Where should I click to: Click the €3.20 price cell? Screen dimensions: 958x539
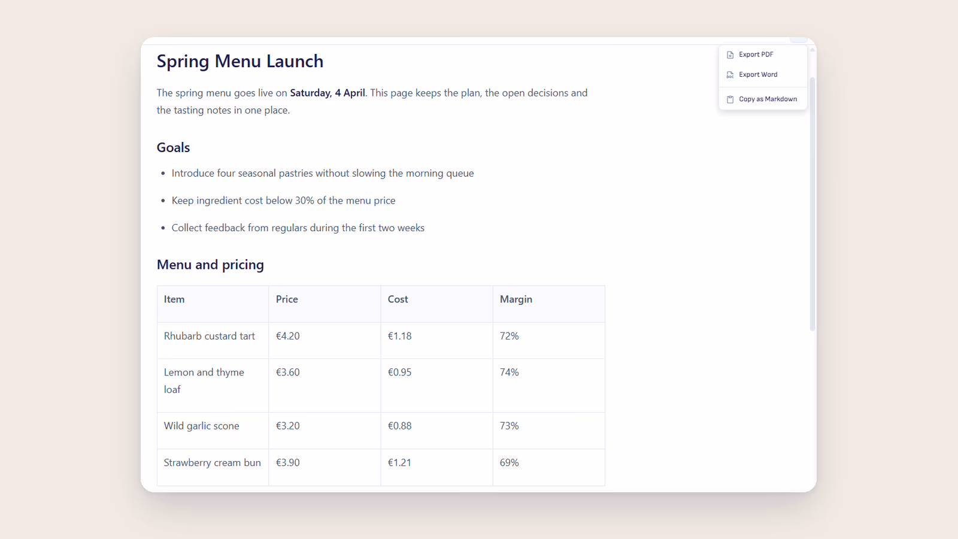(x=325, y=431)
